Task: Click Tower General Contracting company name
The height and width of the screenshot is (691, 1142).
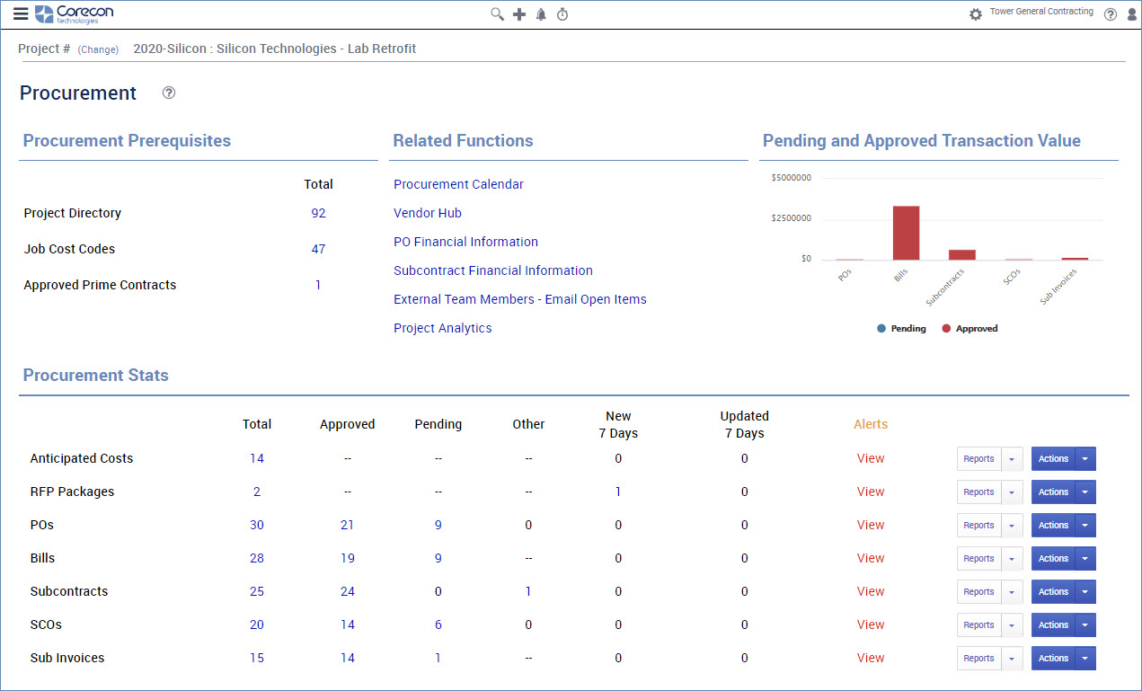Action: 1041,12
